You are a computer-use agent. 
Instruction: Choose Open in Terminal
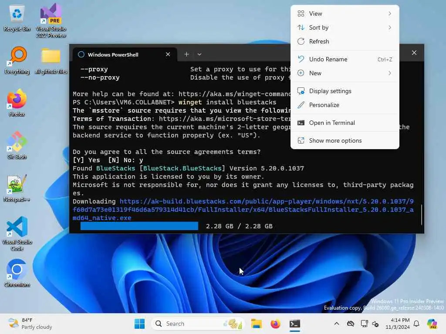coord(345,123)
